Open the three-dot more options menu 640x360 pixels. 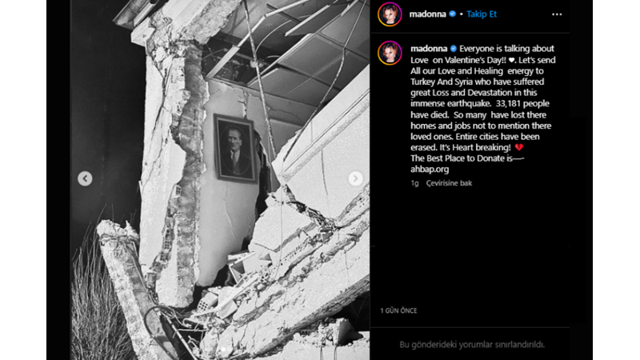(557, 14)
